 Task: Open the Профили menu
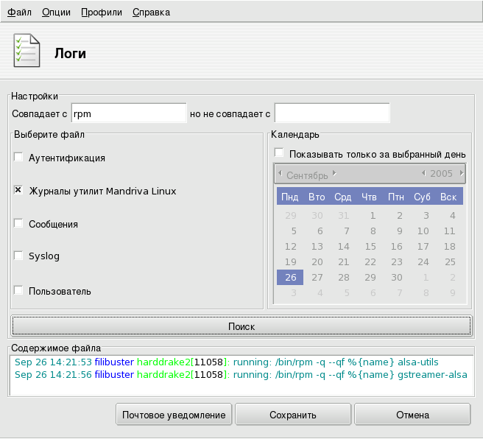click(102, 13)
